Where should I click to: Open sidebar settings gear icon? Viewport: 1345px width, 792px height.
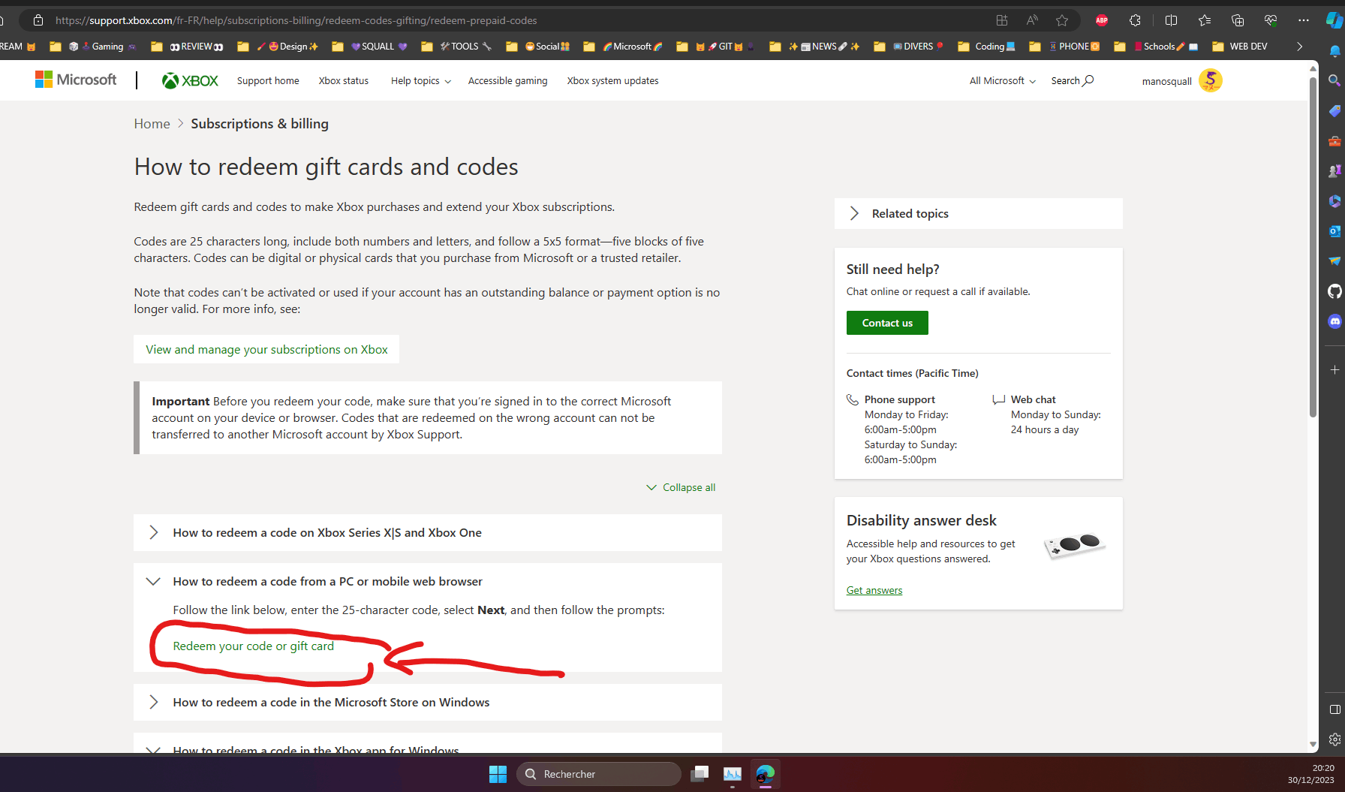(1334, 739)
